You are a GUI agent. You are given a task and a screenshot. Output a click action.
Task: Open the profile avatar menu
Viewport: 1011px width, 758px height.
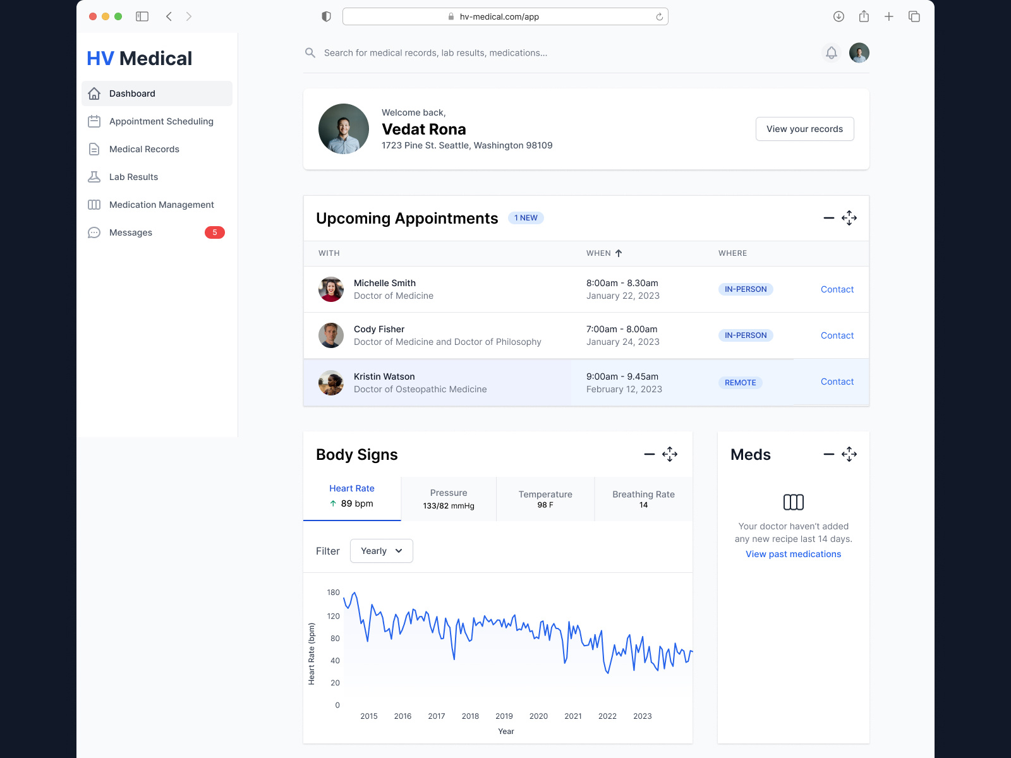tap(858, 53)
